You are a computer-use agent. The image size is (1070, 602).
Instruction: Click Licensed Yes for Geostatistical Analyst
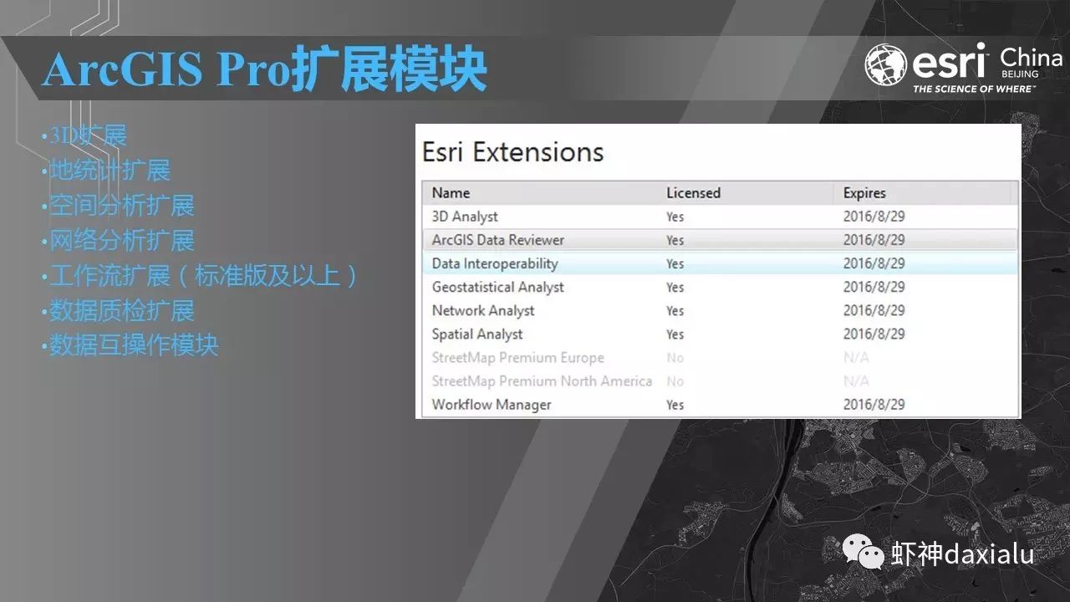pyautogui.click(x=675, y=287)
